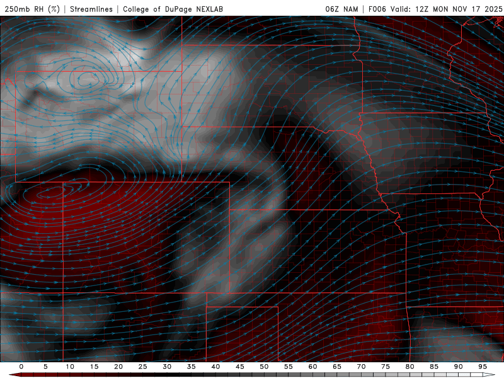Select the "5" value on color scale
The width and height of the screenshot is (504, 378).
click(x=45, y=367)
